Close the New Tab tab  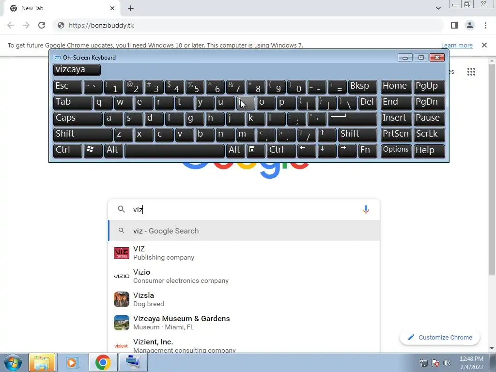pos(112,8)
